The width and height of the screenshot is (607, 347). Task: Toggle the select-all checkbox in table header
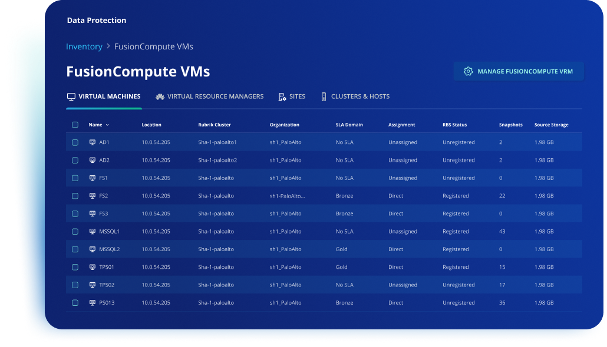(75, 125)
